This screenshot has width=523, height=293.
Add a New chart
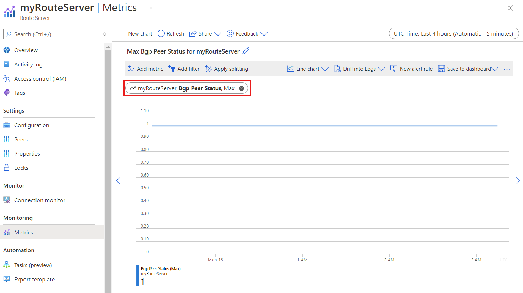pyautogui.click(x=135, y=33)
